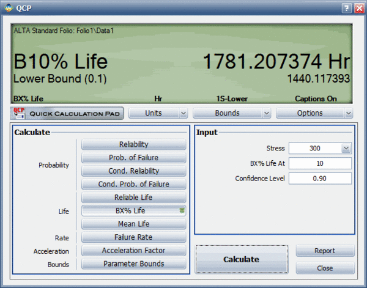The width and height of the screenshot is (367, 288).
Task: Select the Reliable Life calculation
Action: coord(133,198)
